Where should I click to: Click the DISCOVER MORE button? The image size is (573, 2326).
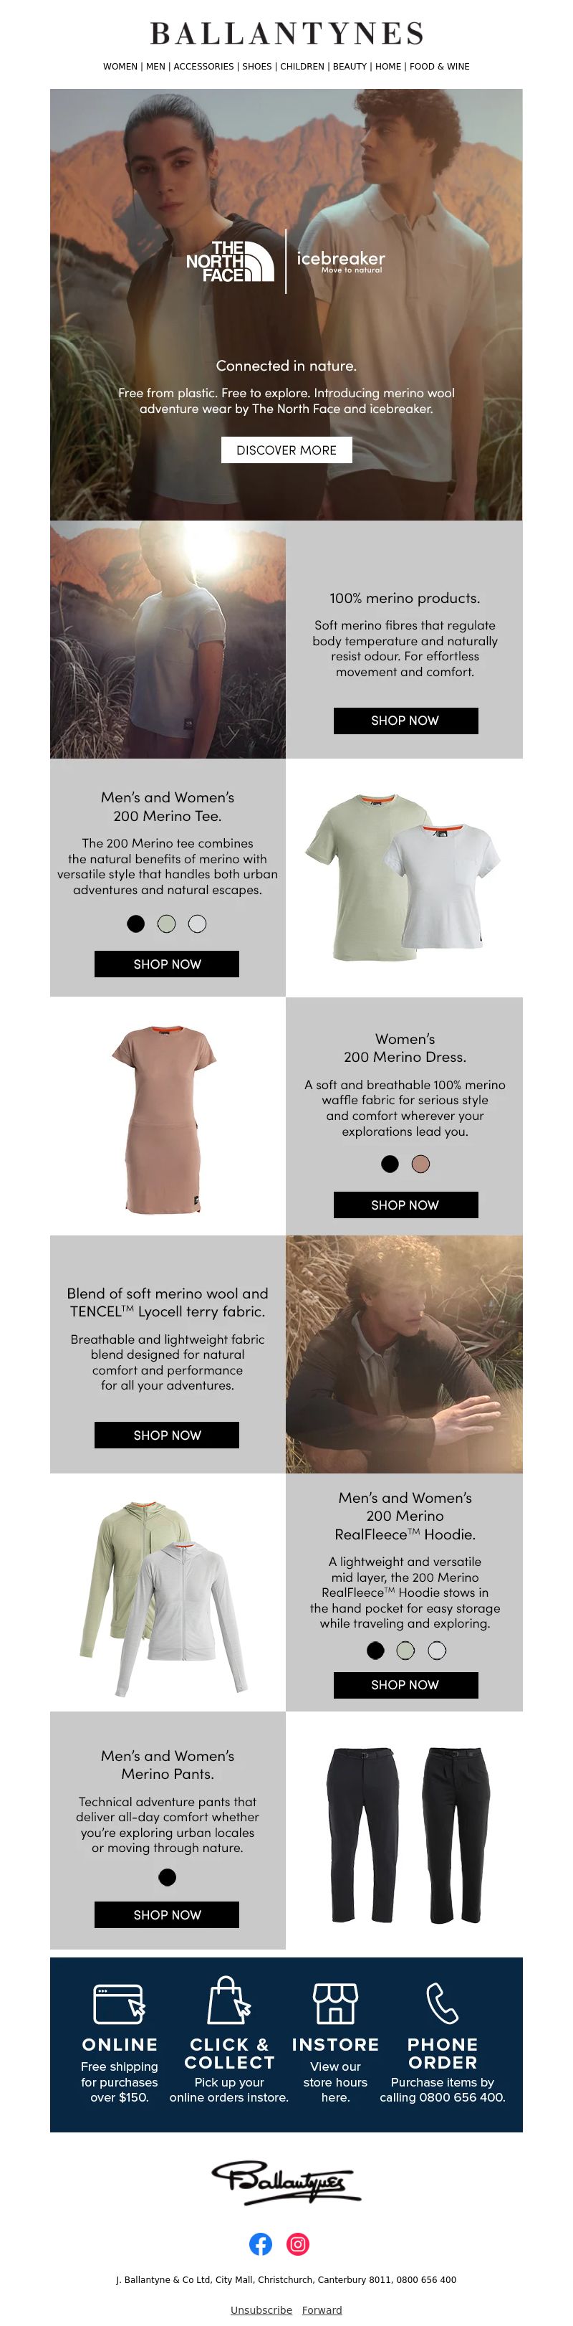(286, 450)
